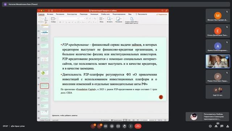Open the Вставка ribbon tab
Screen dimensions: 232x131
pos(50,14)
